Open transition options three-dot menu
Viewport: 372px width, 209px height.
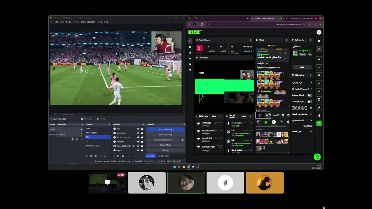click(81, 139)
